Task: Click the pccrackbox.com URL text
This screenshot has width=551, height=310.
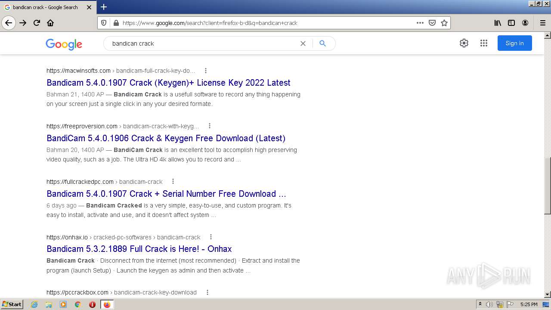Action: pos(77,292)
